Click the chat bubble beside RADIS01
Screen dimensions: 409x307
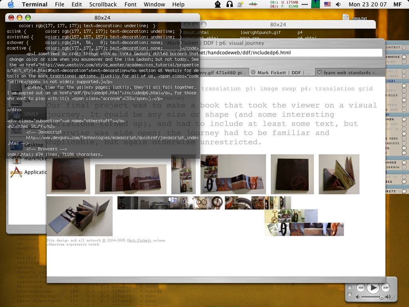[x=404, y=143]
